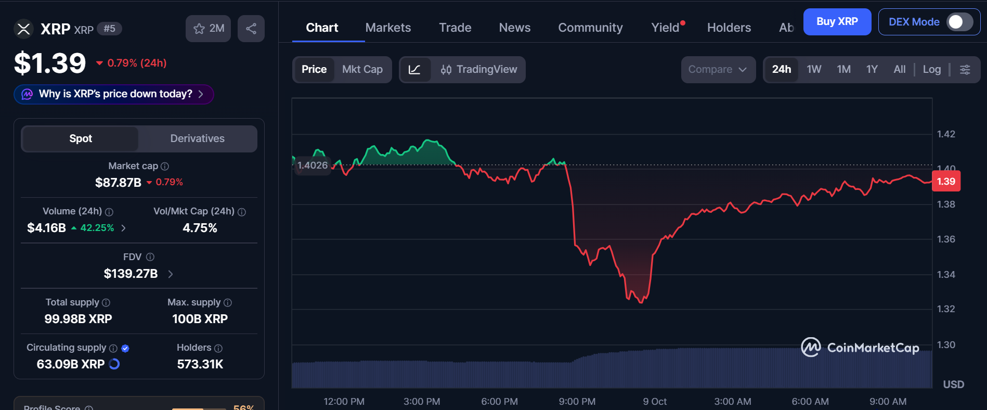Set chart range to 1M
This screenshot has width=987, height=410.
[843, 70]
